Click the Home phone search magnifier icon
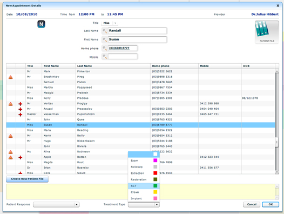Screen dimensions: 284x214 [x=105, y=48]
